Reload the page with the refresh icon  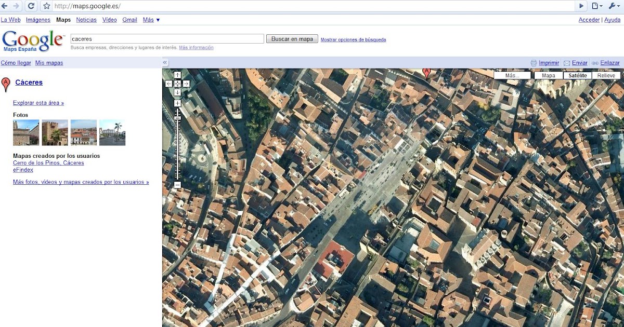[x=31, y=6]
